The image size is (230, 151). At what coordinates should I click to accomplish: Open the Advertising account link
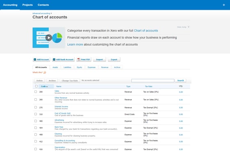[59, 120]
